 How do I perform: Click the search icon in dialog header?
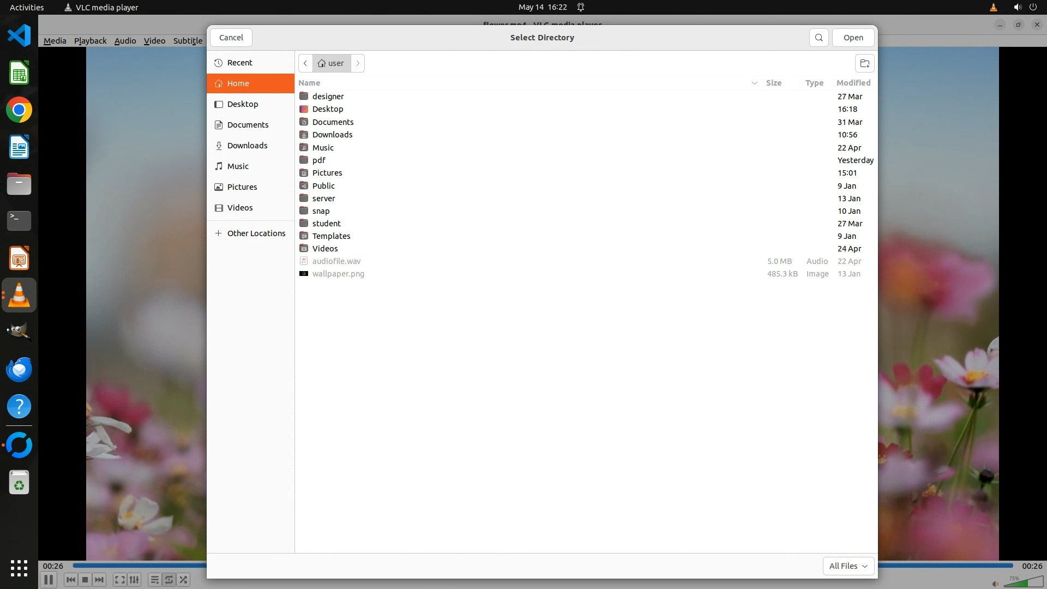point(819,38)
